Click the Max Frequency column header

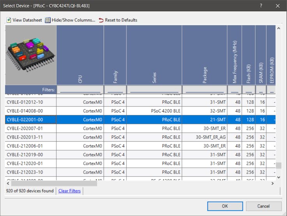pyautogui.click(x=234, y=55)
